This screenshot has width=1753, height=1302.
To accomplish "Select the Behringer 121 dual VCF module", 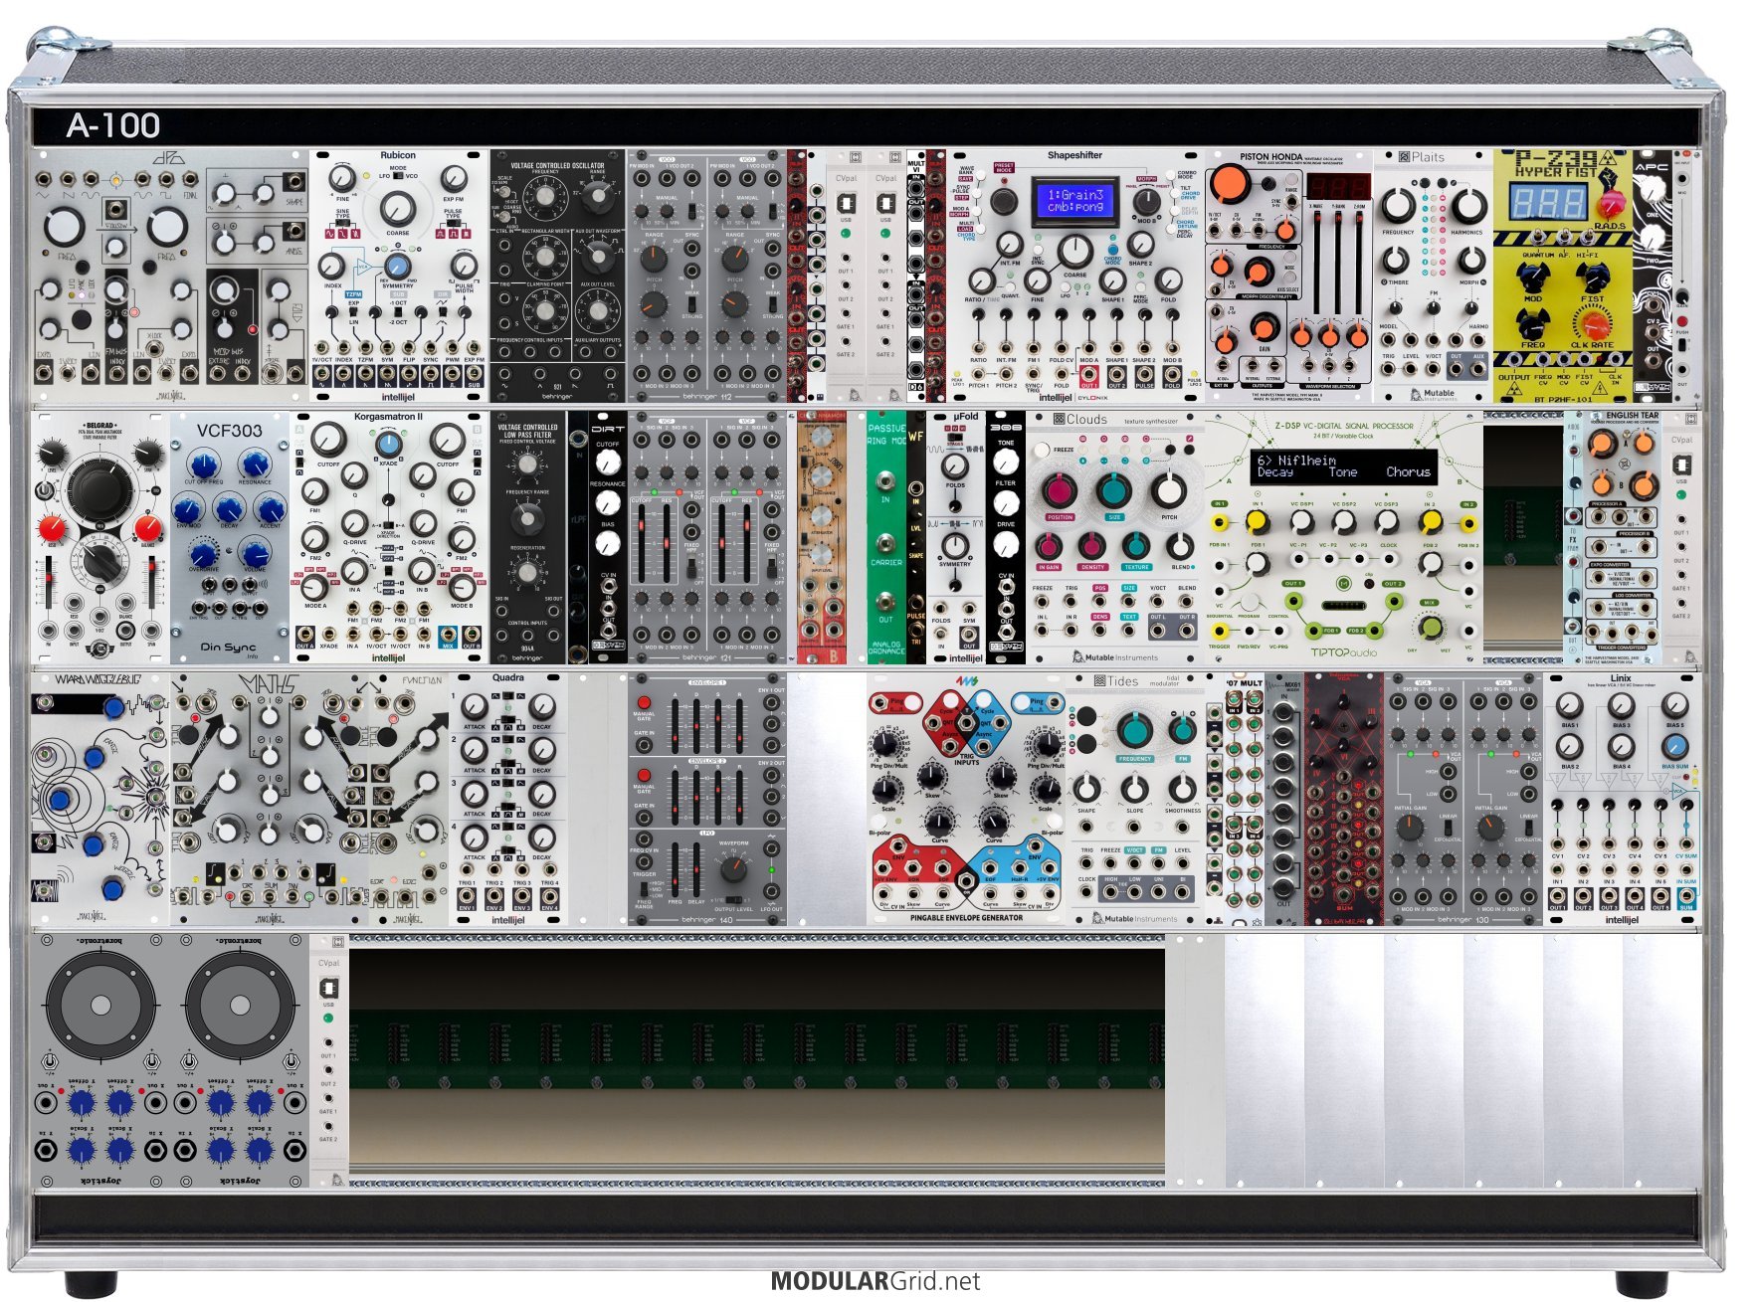I will [706, 538].
